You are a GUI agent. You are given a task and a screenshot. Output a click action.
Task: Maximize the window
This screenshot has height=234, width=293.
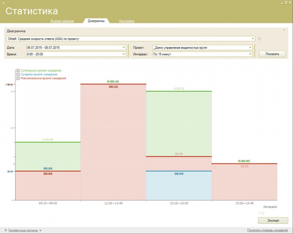pos(286,3)
